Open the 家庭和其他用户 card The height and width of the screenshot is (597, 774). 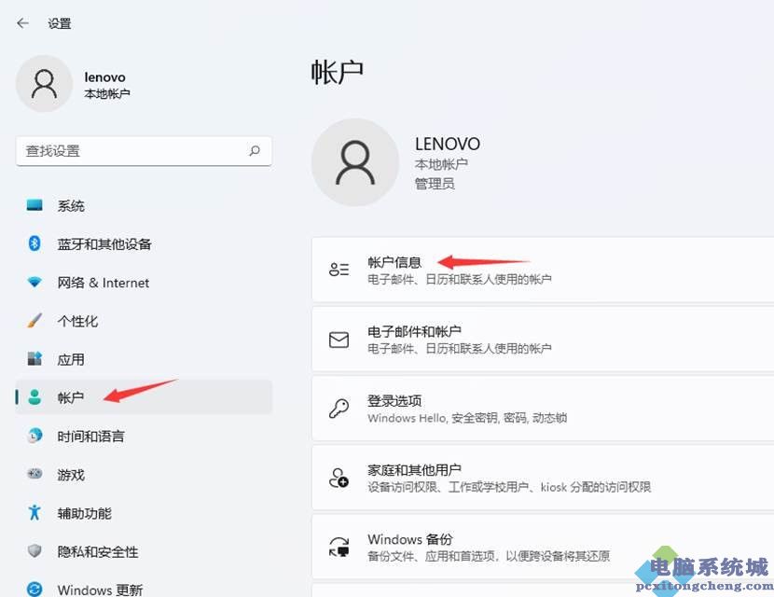click(x=543, y=477)
